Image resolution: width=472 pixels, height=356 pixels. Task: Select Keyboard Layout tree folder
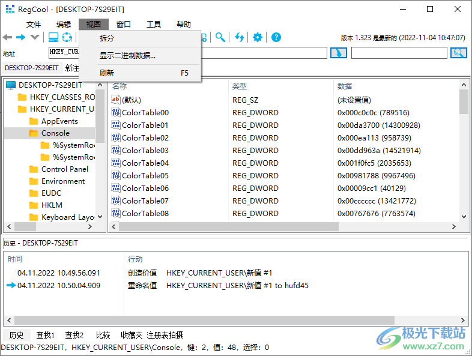[x=68, y=217]
